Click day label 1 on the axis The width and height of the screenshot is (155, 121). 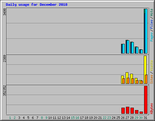(10, 118)
